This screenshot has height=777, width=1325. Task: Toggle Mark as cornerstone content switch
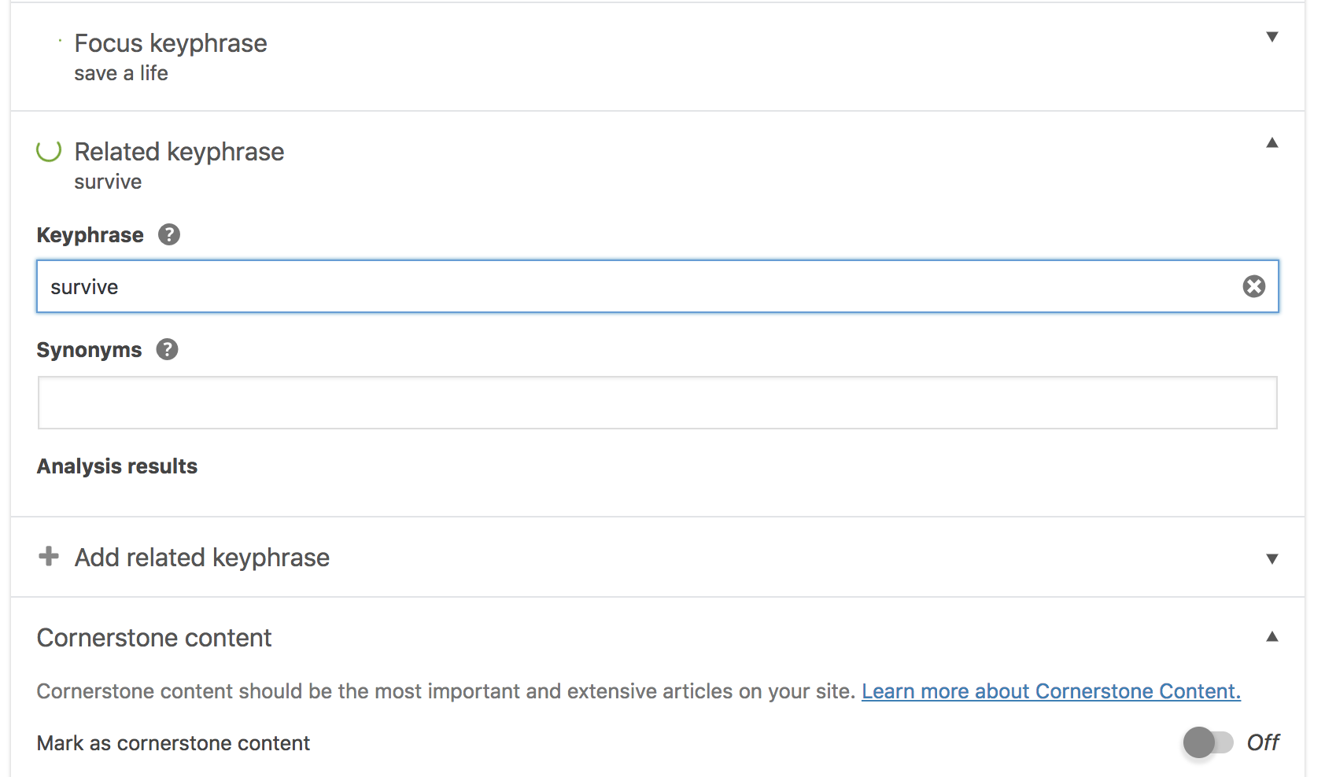pyautogui.click(x=1208, y=742)
